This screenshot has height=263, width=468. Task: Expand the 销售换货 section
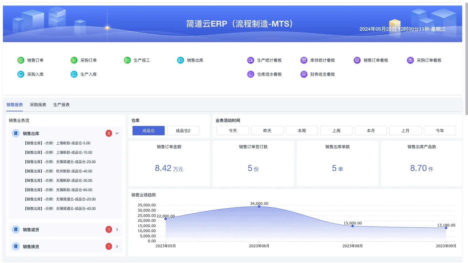tap(117, 246)
